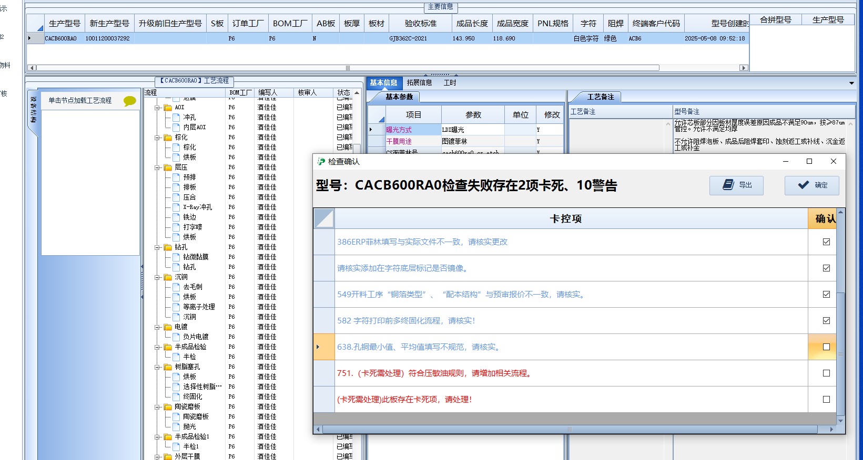The width and height of the screenshot is (863, 460).
Task: Uncheck confirmation for 582 字符打印前 warning
Action: 826,321
